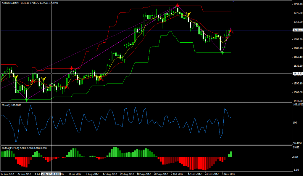The height and width of the screenshot is (176, 303).
Task: Click the chart shift triangle marker
Action: [x=233, y=1]
